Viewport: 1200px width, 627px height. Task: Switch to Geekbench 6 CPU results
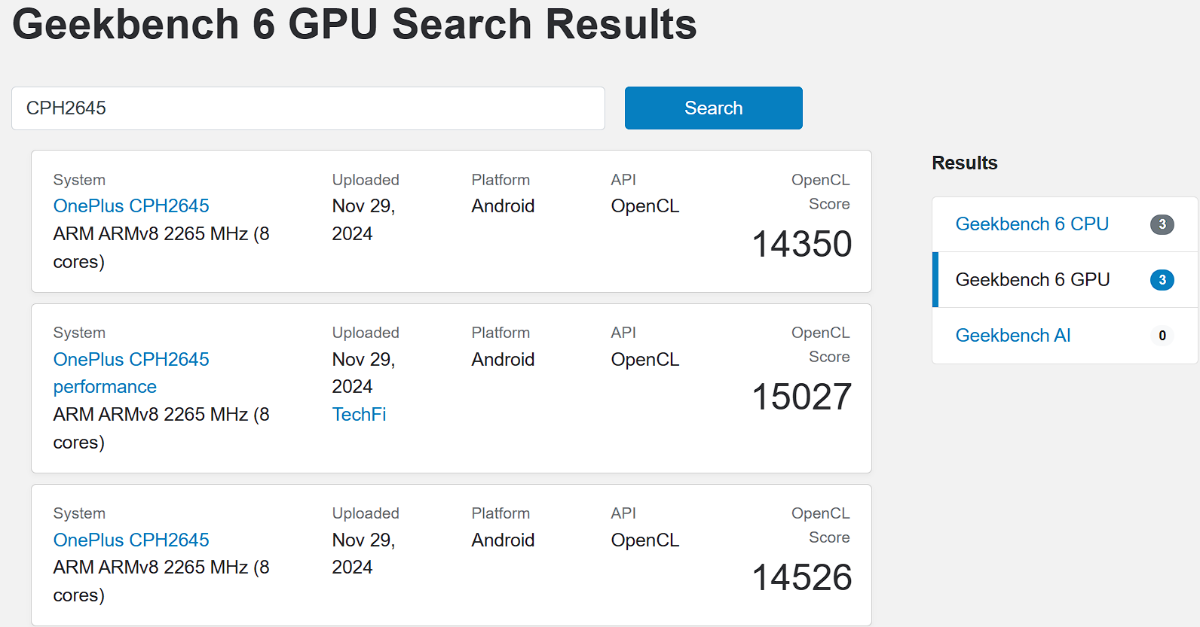1032,224
